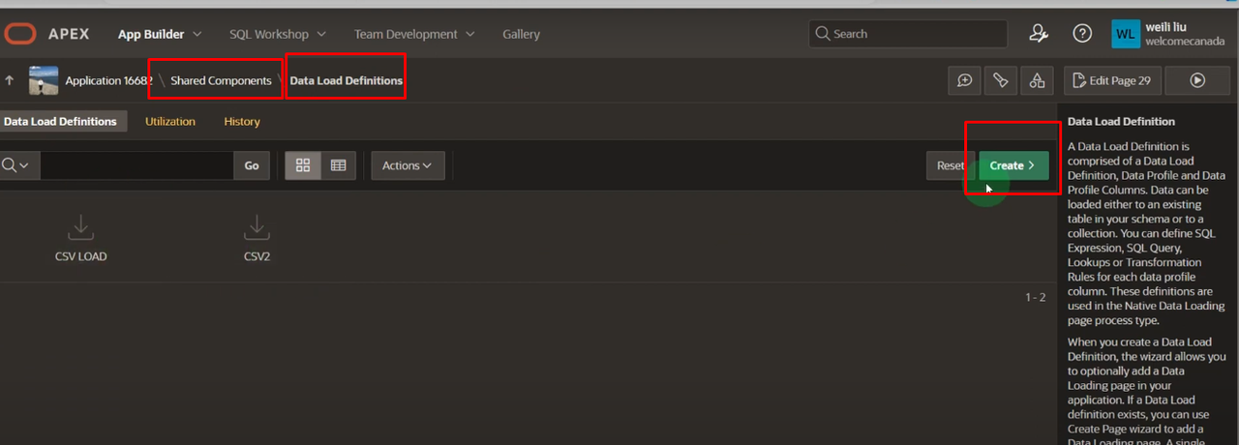This screenshot has width=1239, height=445.
Task: Open the Shared Components shapes icon
Action: coord(1037,80)
